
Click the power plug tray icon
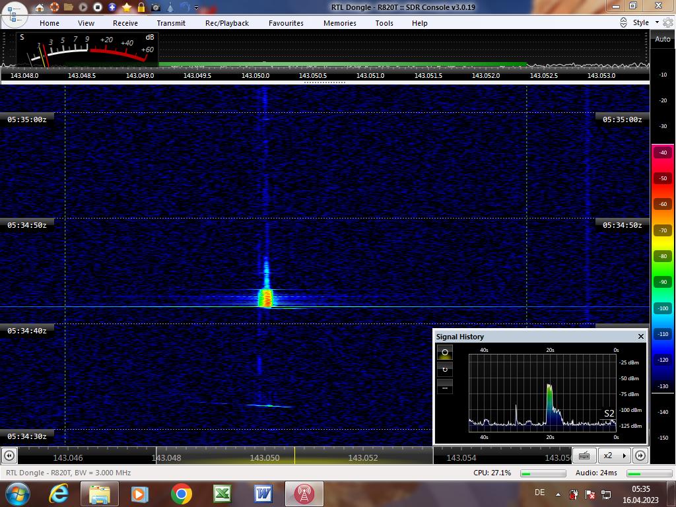pyautogui.click(x=574, y=494)
